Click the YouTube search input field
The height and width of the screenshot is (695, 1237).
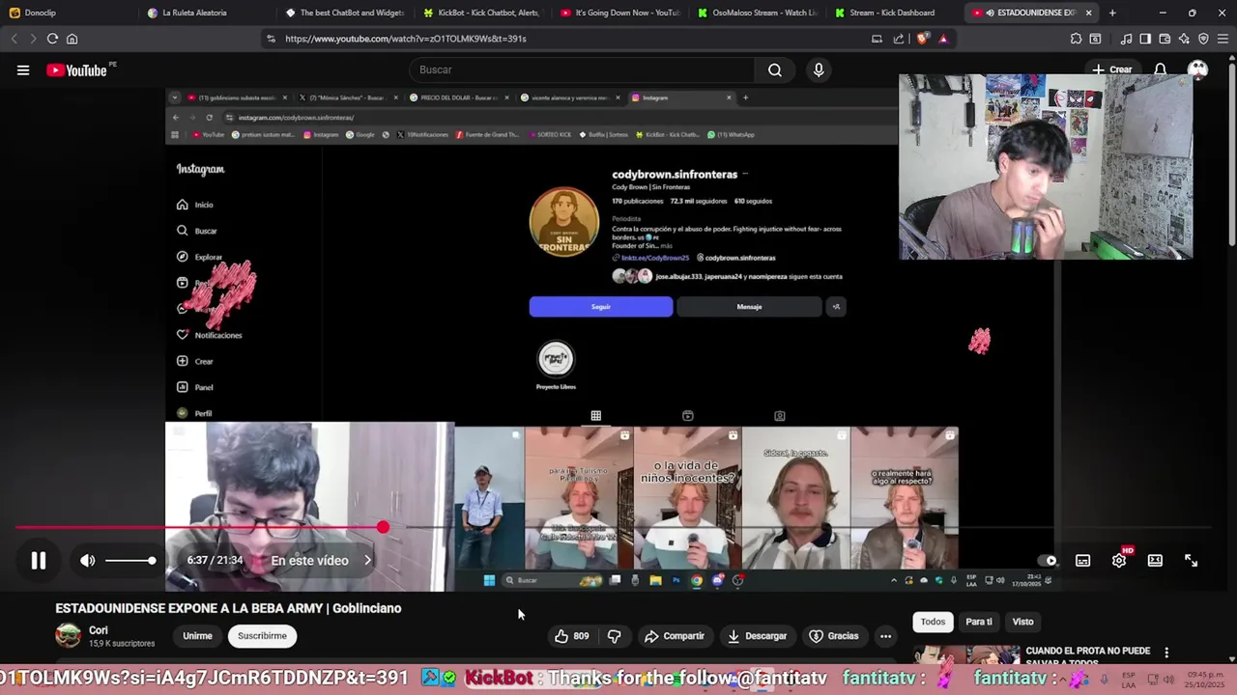click(x=583, y=69)
